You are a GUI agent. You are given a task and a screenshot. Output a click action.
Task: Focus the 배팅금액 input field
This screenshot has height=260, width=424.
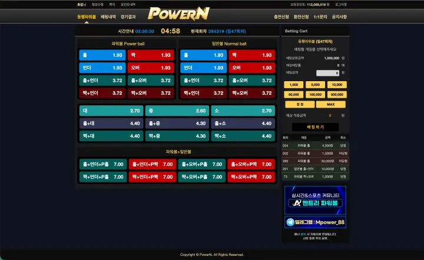328,73
